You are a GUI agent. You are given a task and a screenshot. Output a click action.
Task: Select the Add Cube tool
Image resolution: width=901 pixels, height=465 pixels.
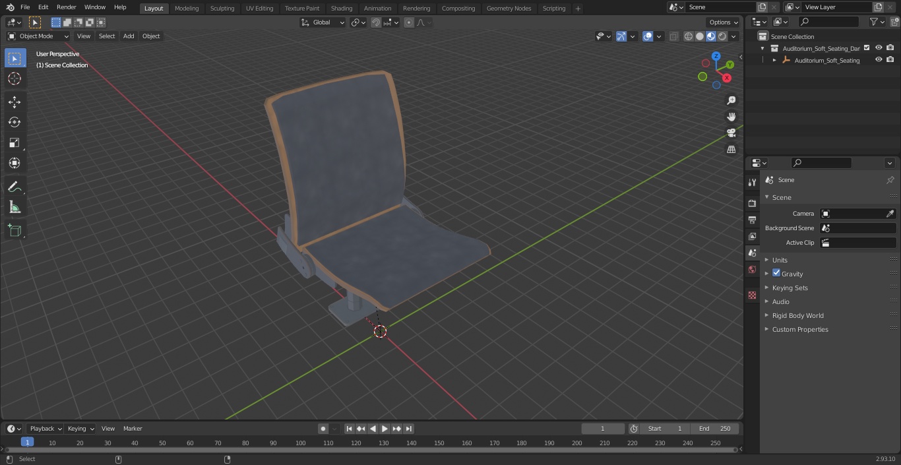point(15,231)
